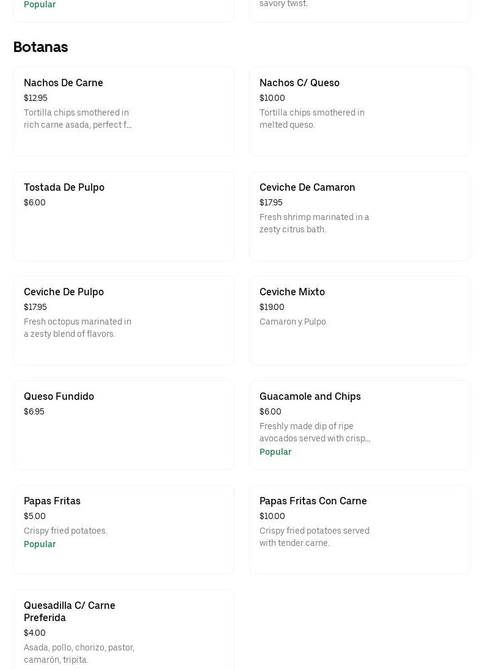Choose the Ceviche De Camaron dish
This screenshot has width=491, height=670.
click(307, 188)
